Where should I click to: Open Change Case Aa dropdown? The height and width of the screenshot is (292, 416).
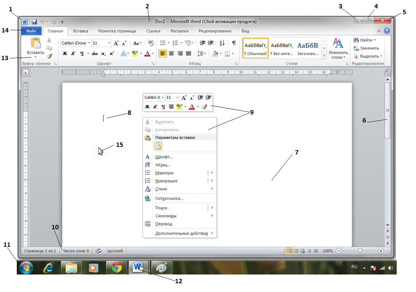click(x=137, y=43)
